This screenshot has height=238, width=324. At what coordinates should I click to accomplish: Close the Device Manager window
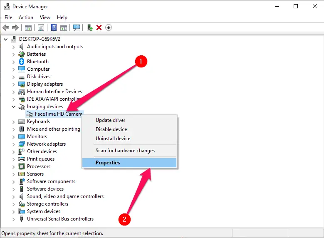[x=315, y=6]
